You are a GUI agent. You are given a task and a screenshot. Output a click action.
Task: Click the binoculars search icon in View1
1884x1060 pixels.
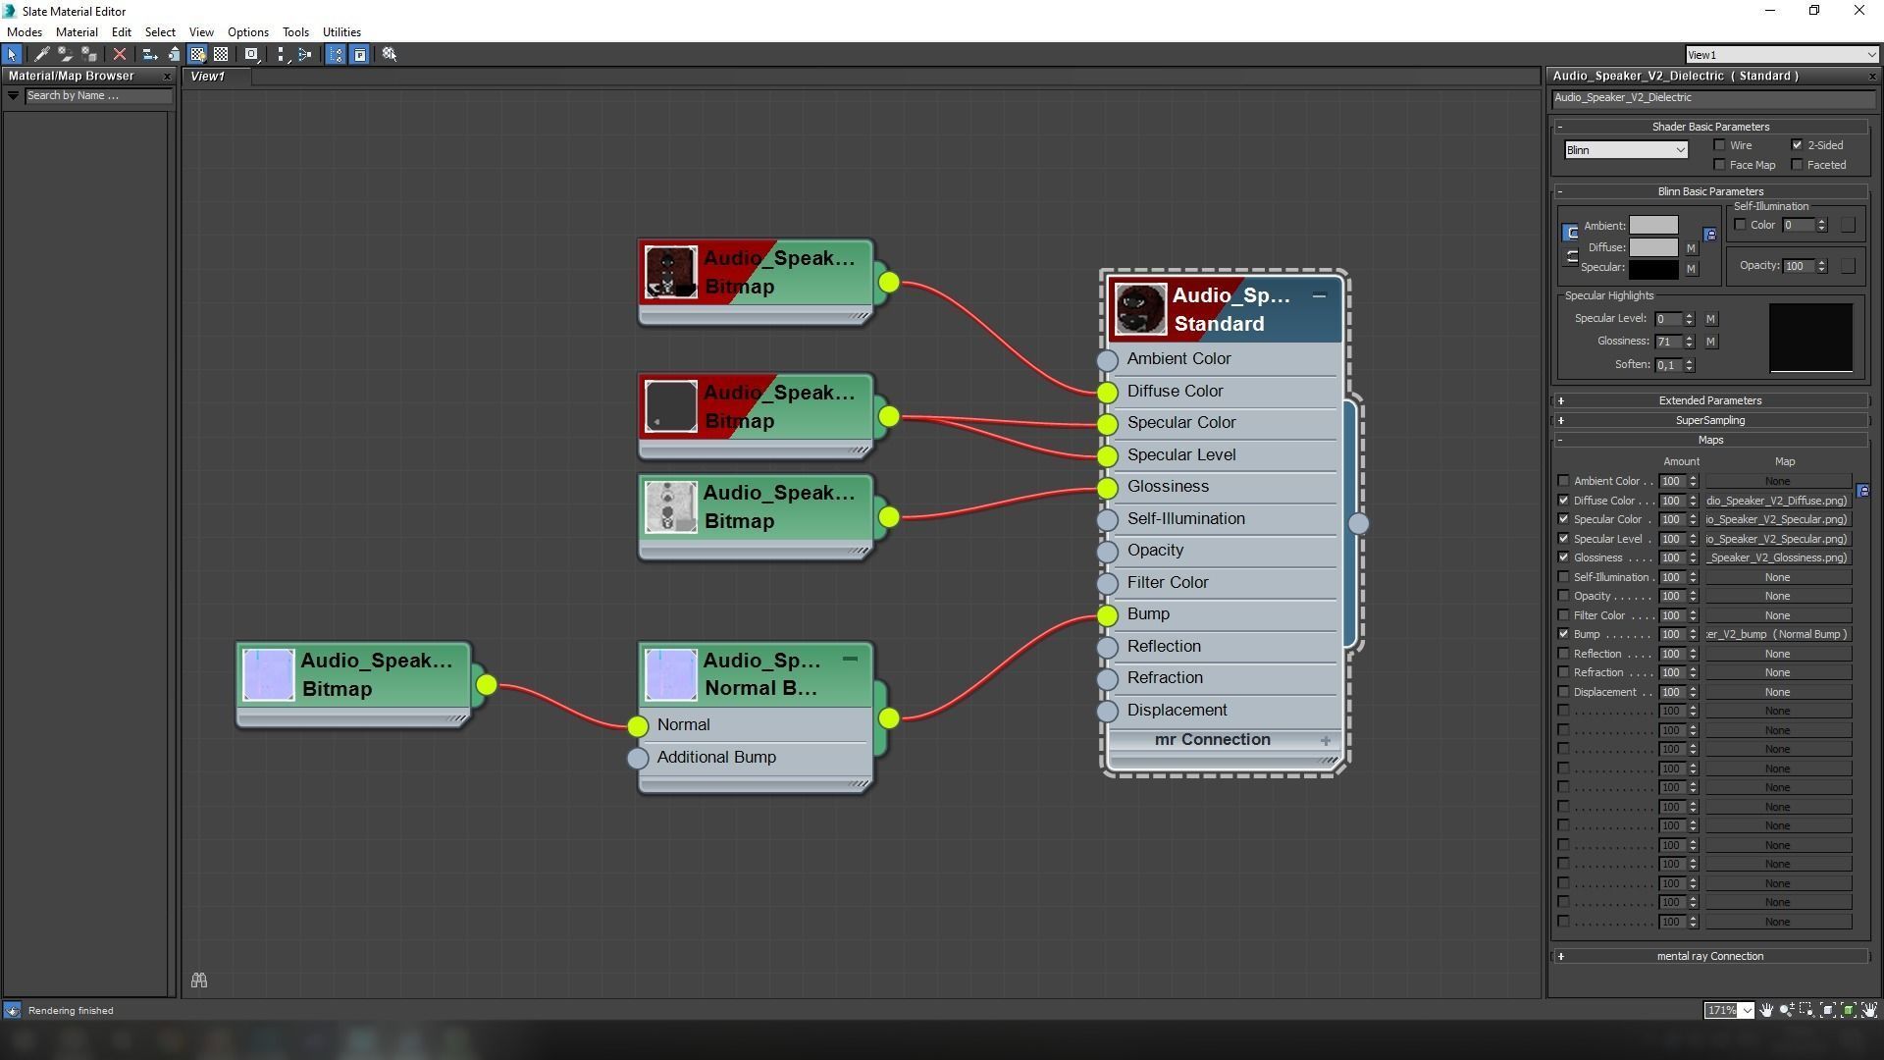pos(199,980)
